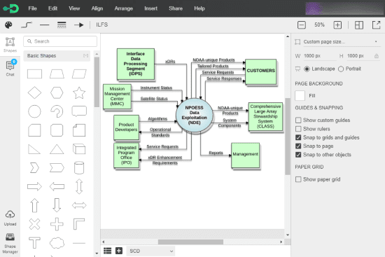The image size is (385, 257).
Task: Zoom out with the minus icon
Action: [302, 25]
